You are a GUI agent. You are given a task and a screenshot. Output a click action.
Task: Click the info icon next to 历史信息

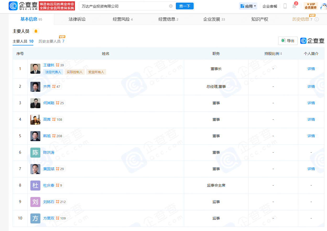(x=317, y=19)
